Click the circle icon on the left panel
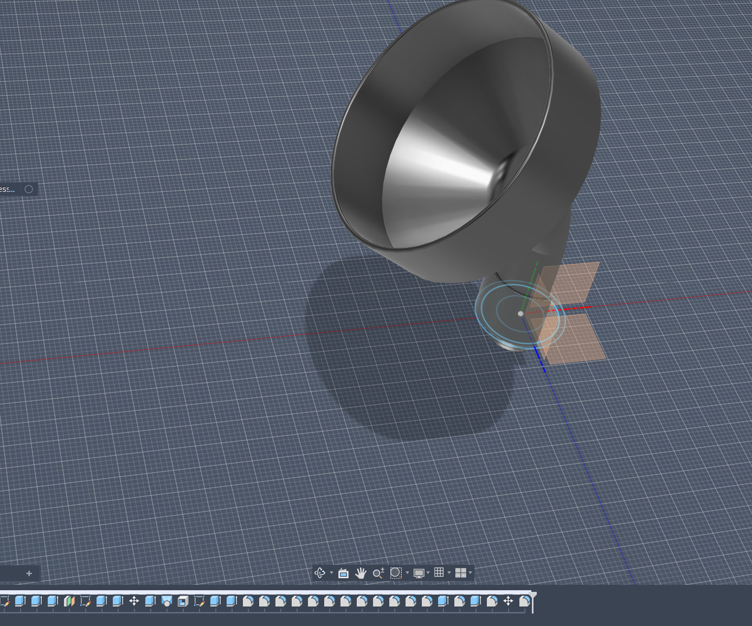Viewport: 752px width, 626px height. (29, 189)
